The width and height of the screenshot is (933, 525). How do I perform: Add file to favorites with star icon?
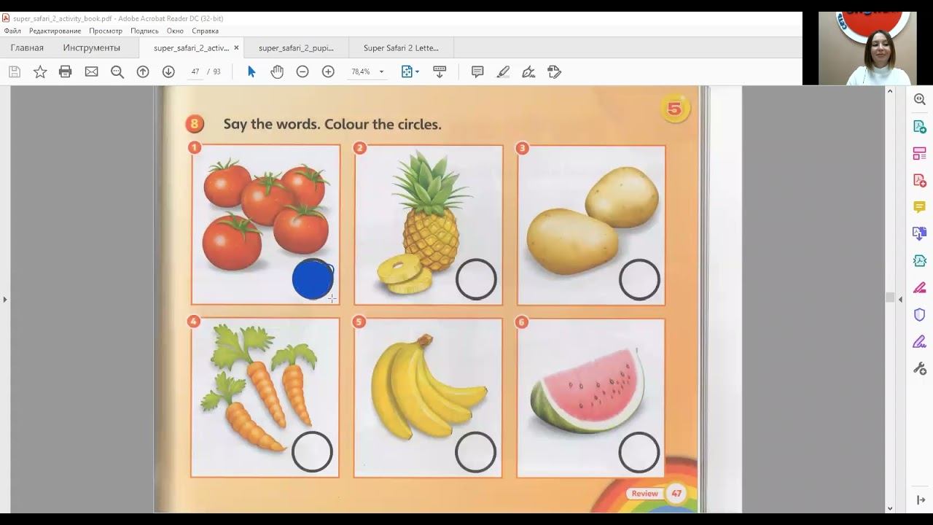40,71
